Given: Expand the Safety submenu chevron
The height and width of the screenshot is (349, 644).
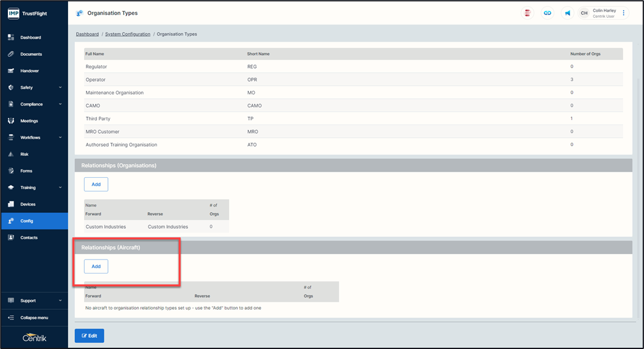Looking at the screenshot, I should pyautogui.click(x=60, y=88).
